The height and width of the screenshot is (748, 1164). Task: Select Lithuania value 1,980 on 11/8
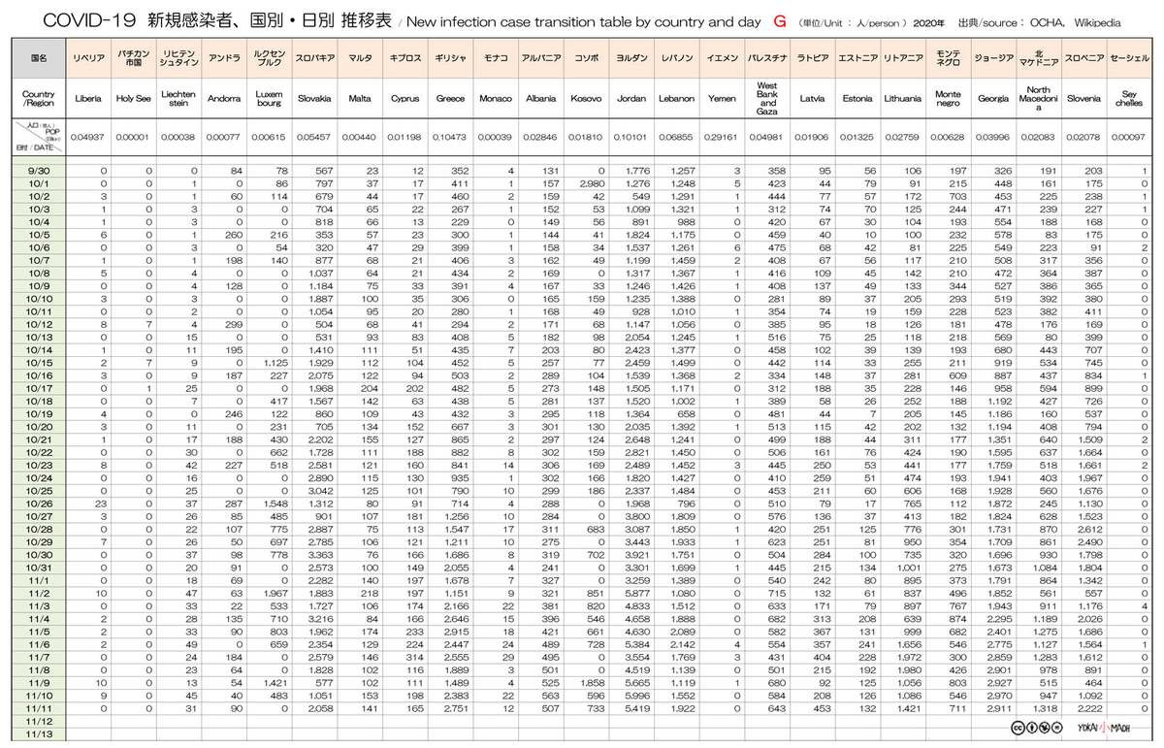pyautogui.click(x=908, y=668)
